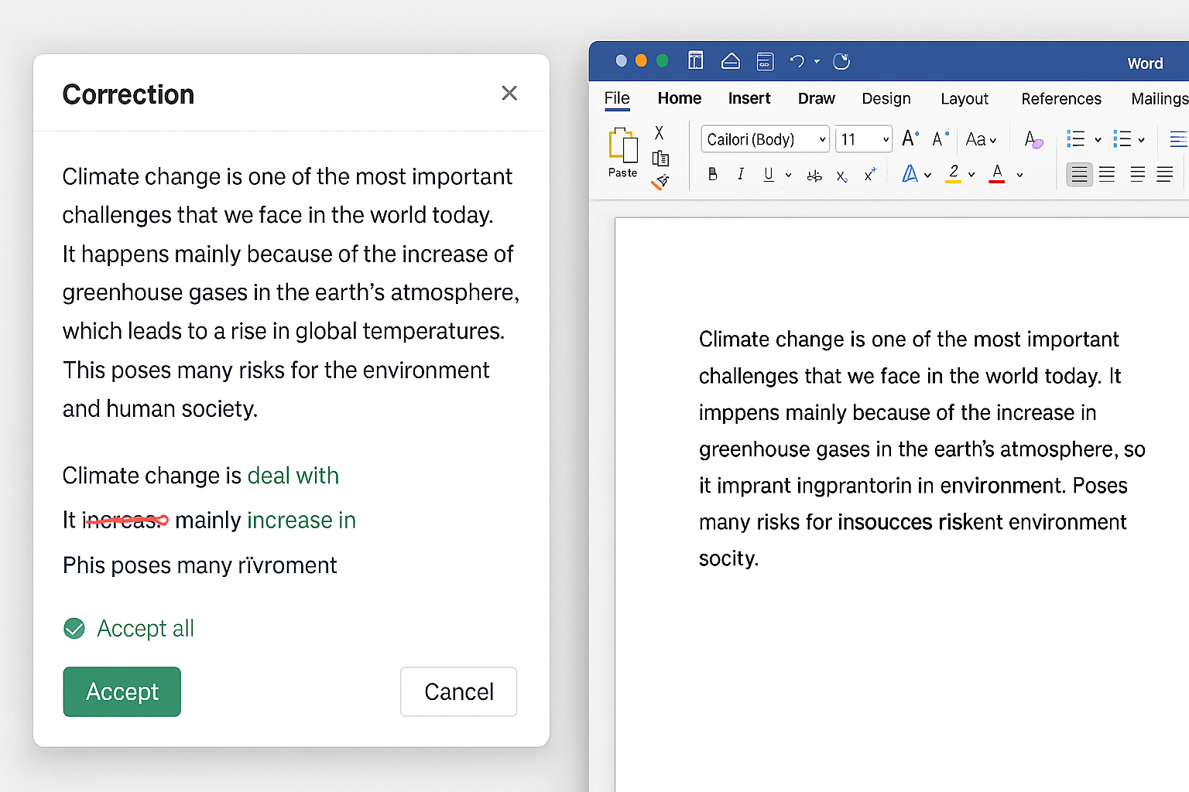Click the word 'socity.' in the document
Screen dimensions: 1189x792
(x=728, y=558)
